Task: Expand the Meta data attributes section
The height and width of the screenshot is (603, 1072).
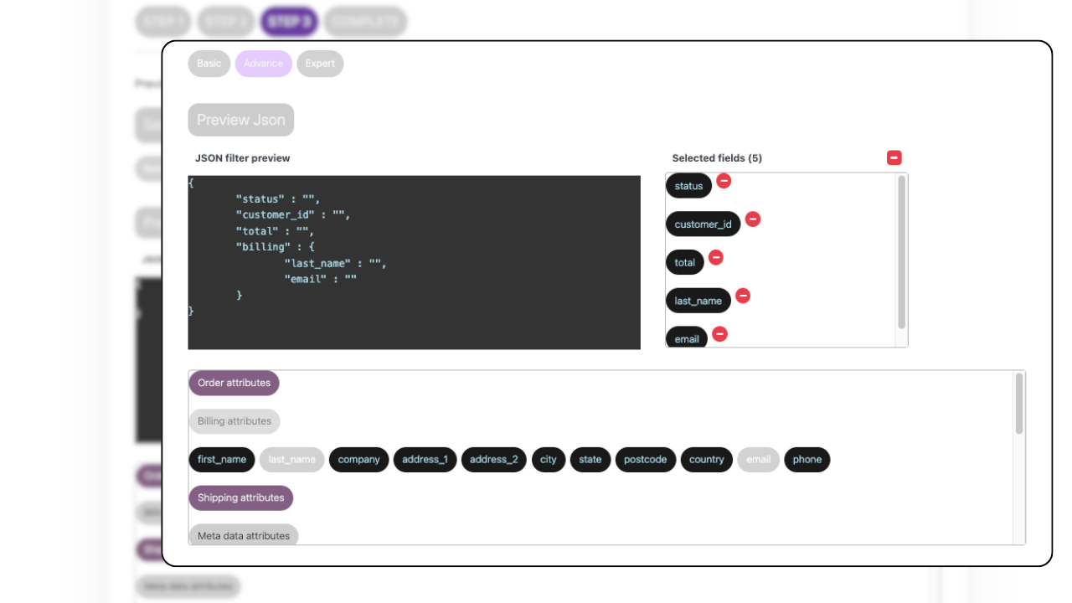Action: click(x=243, y=535)
